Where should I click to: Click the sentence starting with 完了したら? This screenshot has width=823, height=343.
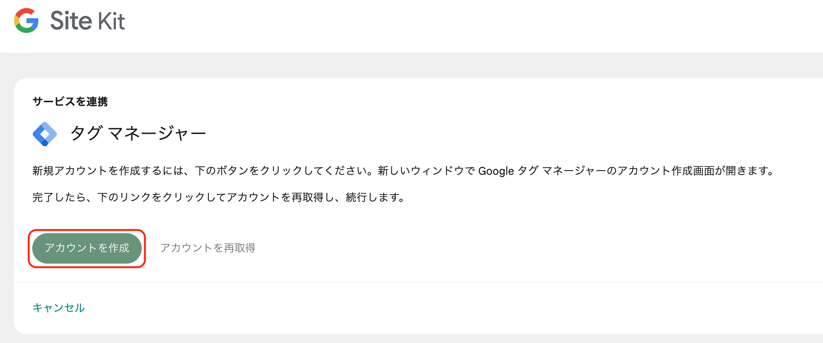(219, 198)
